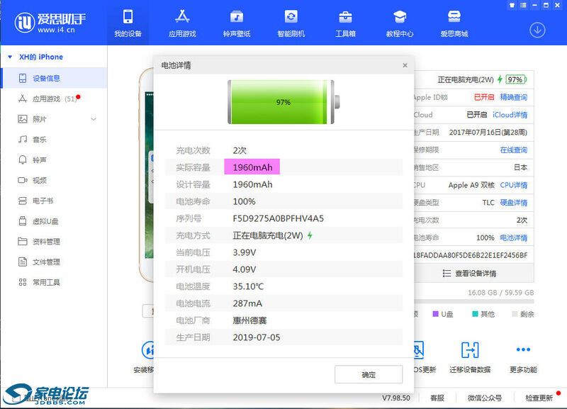Click the skin shirt icon in title bar

512,5
